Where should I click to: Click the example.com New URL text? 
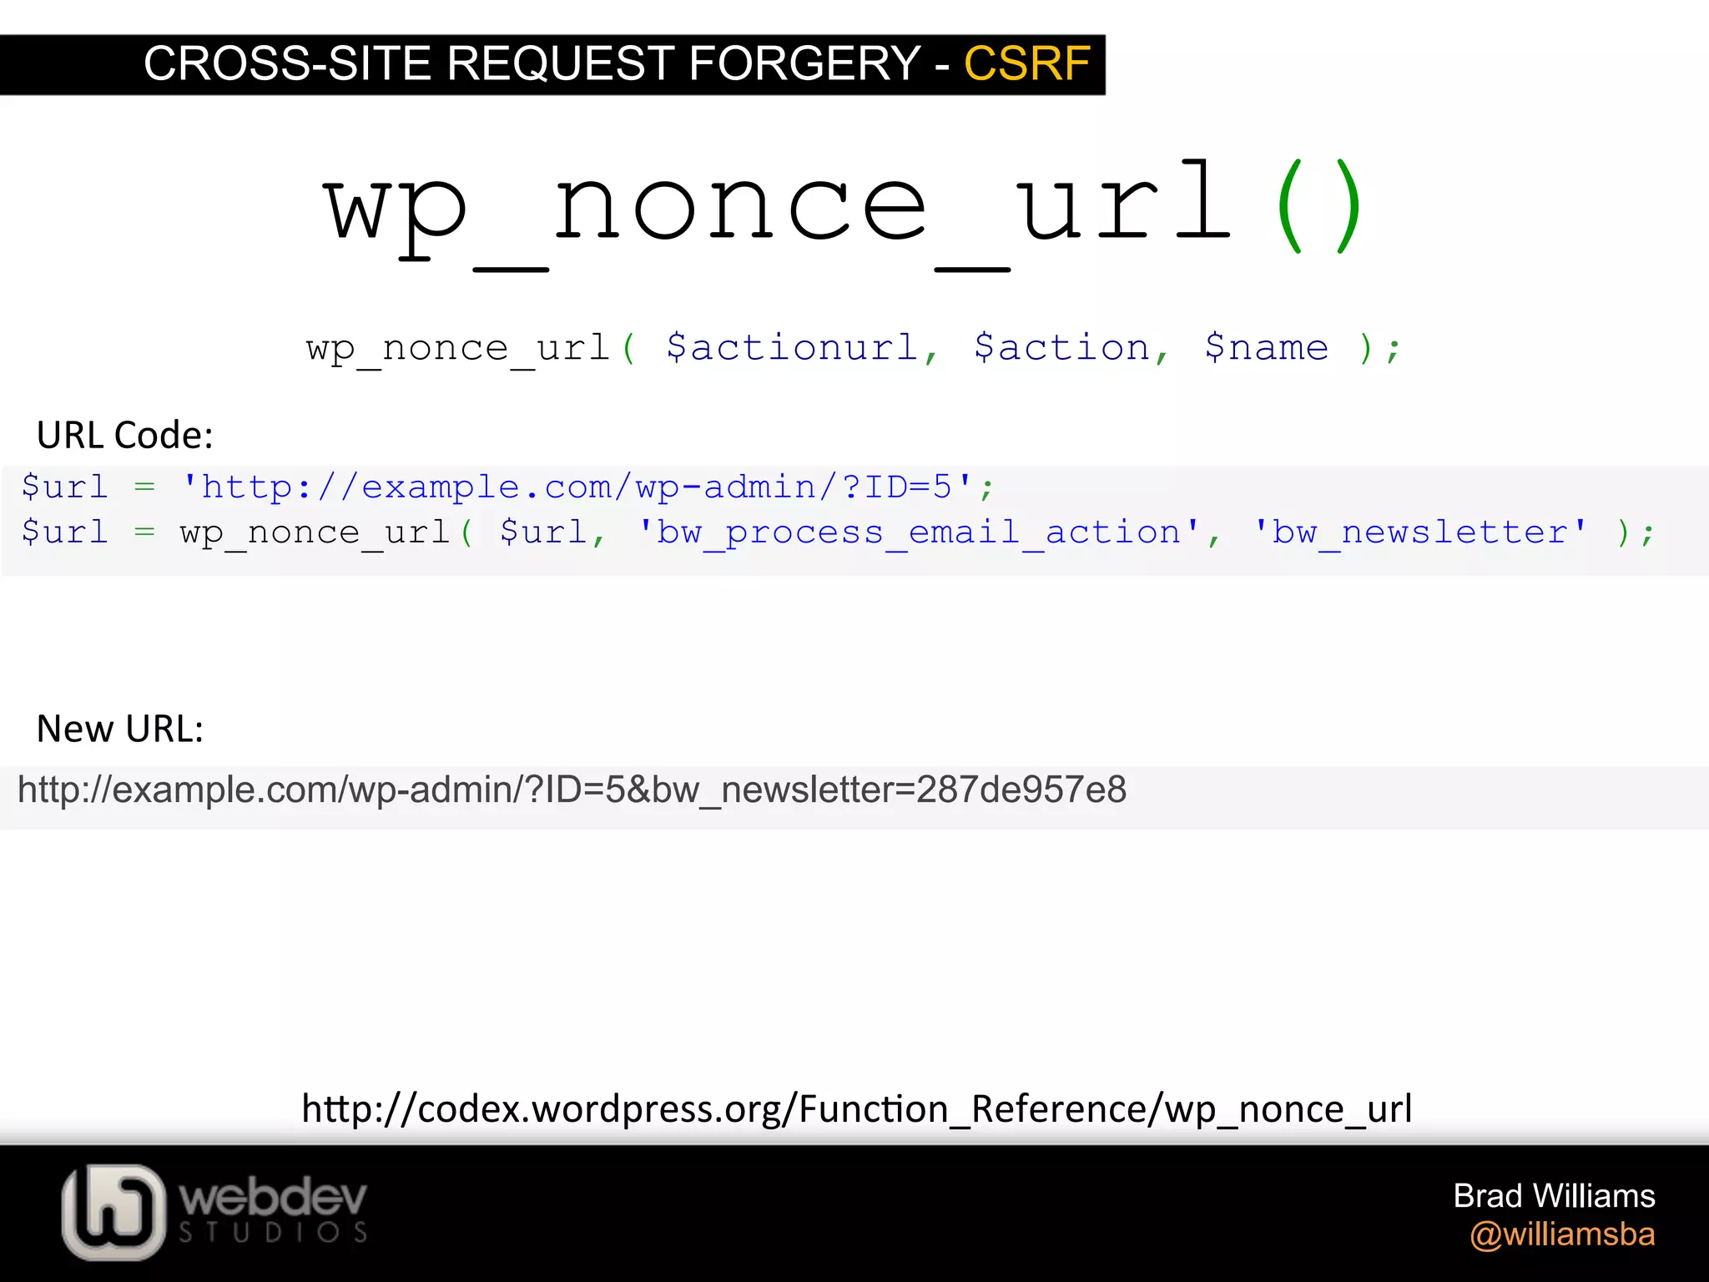[x=572, y=790]
